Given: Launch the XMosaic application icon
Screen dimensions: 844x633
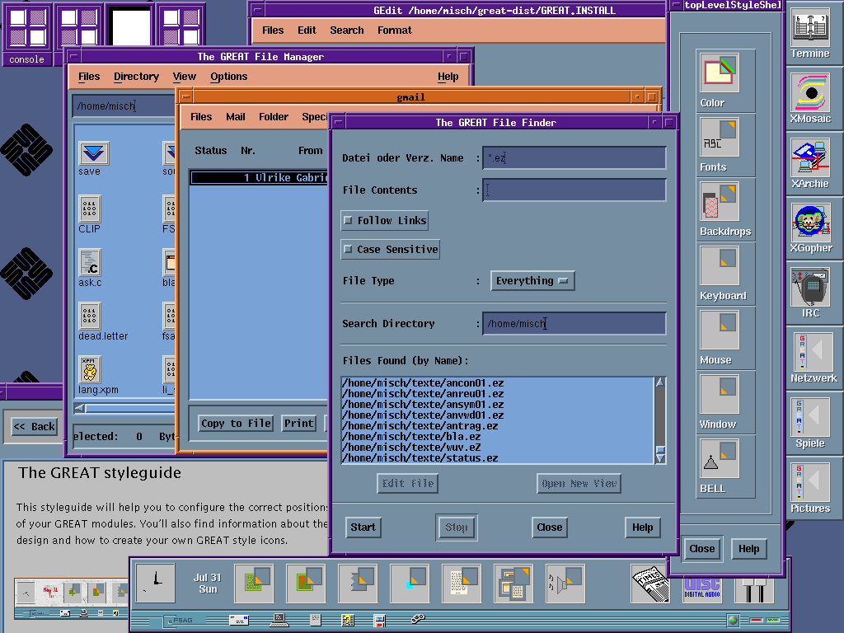Looking at the screenshot, I should (x=810, y=91).
